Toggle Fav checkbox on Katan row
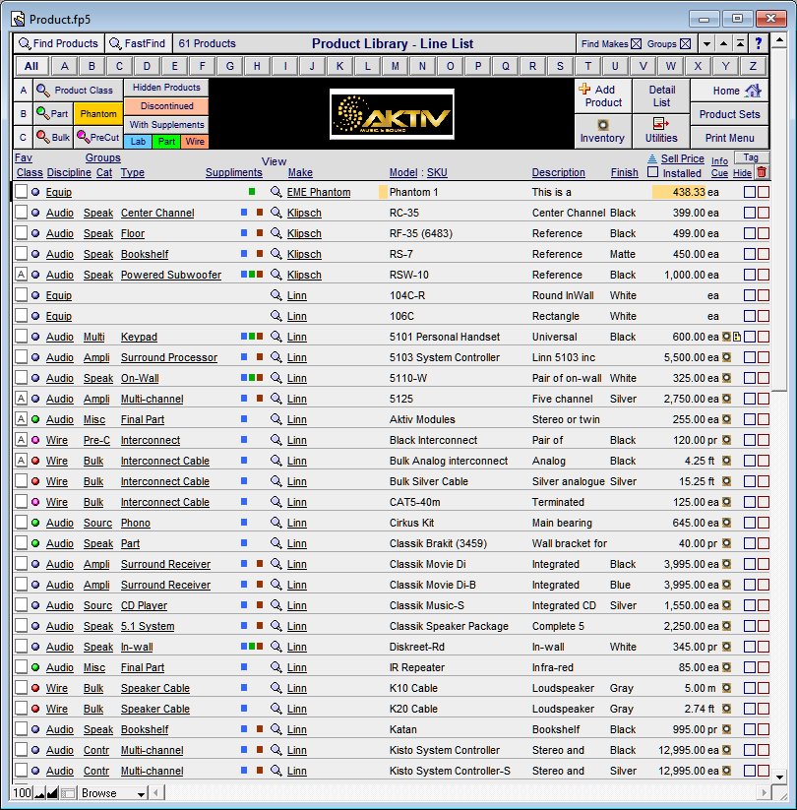This screenshot has width=797, height=810. tap(22, 729)
